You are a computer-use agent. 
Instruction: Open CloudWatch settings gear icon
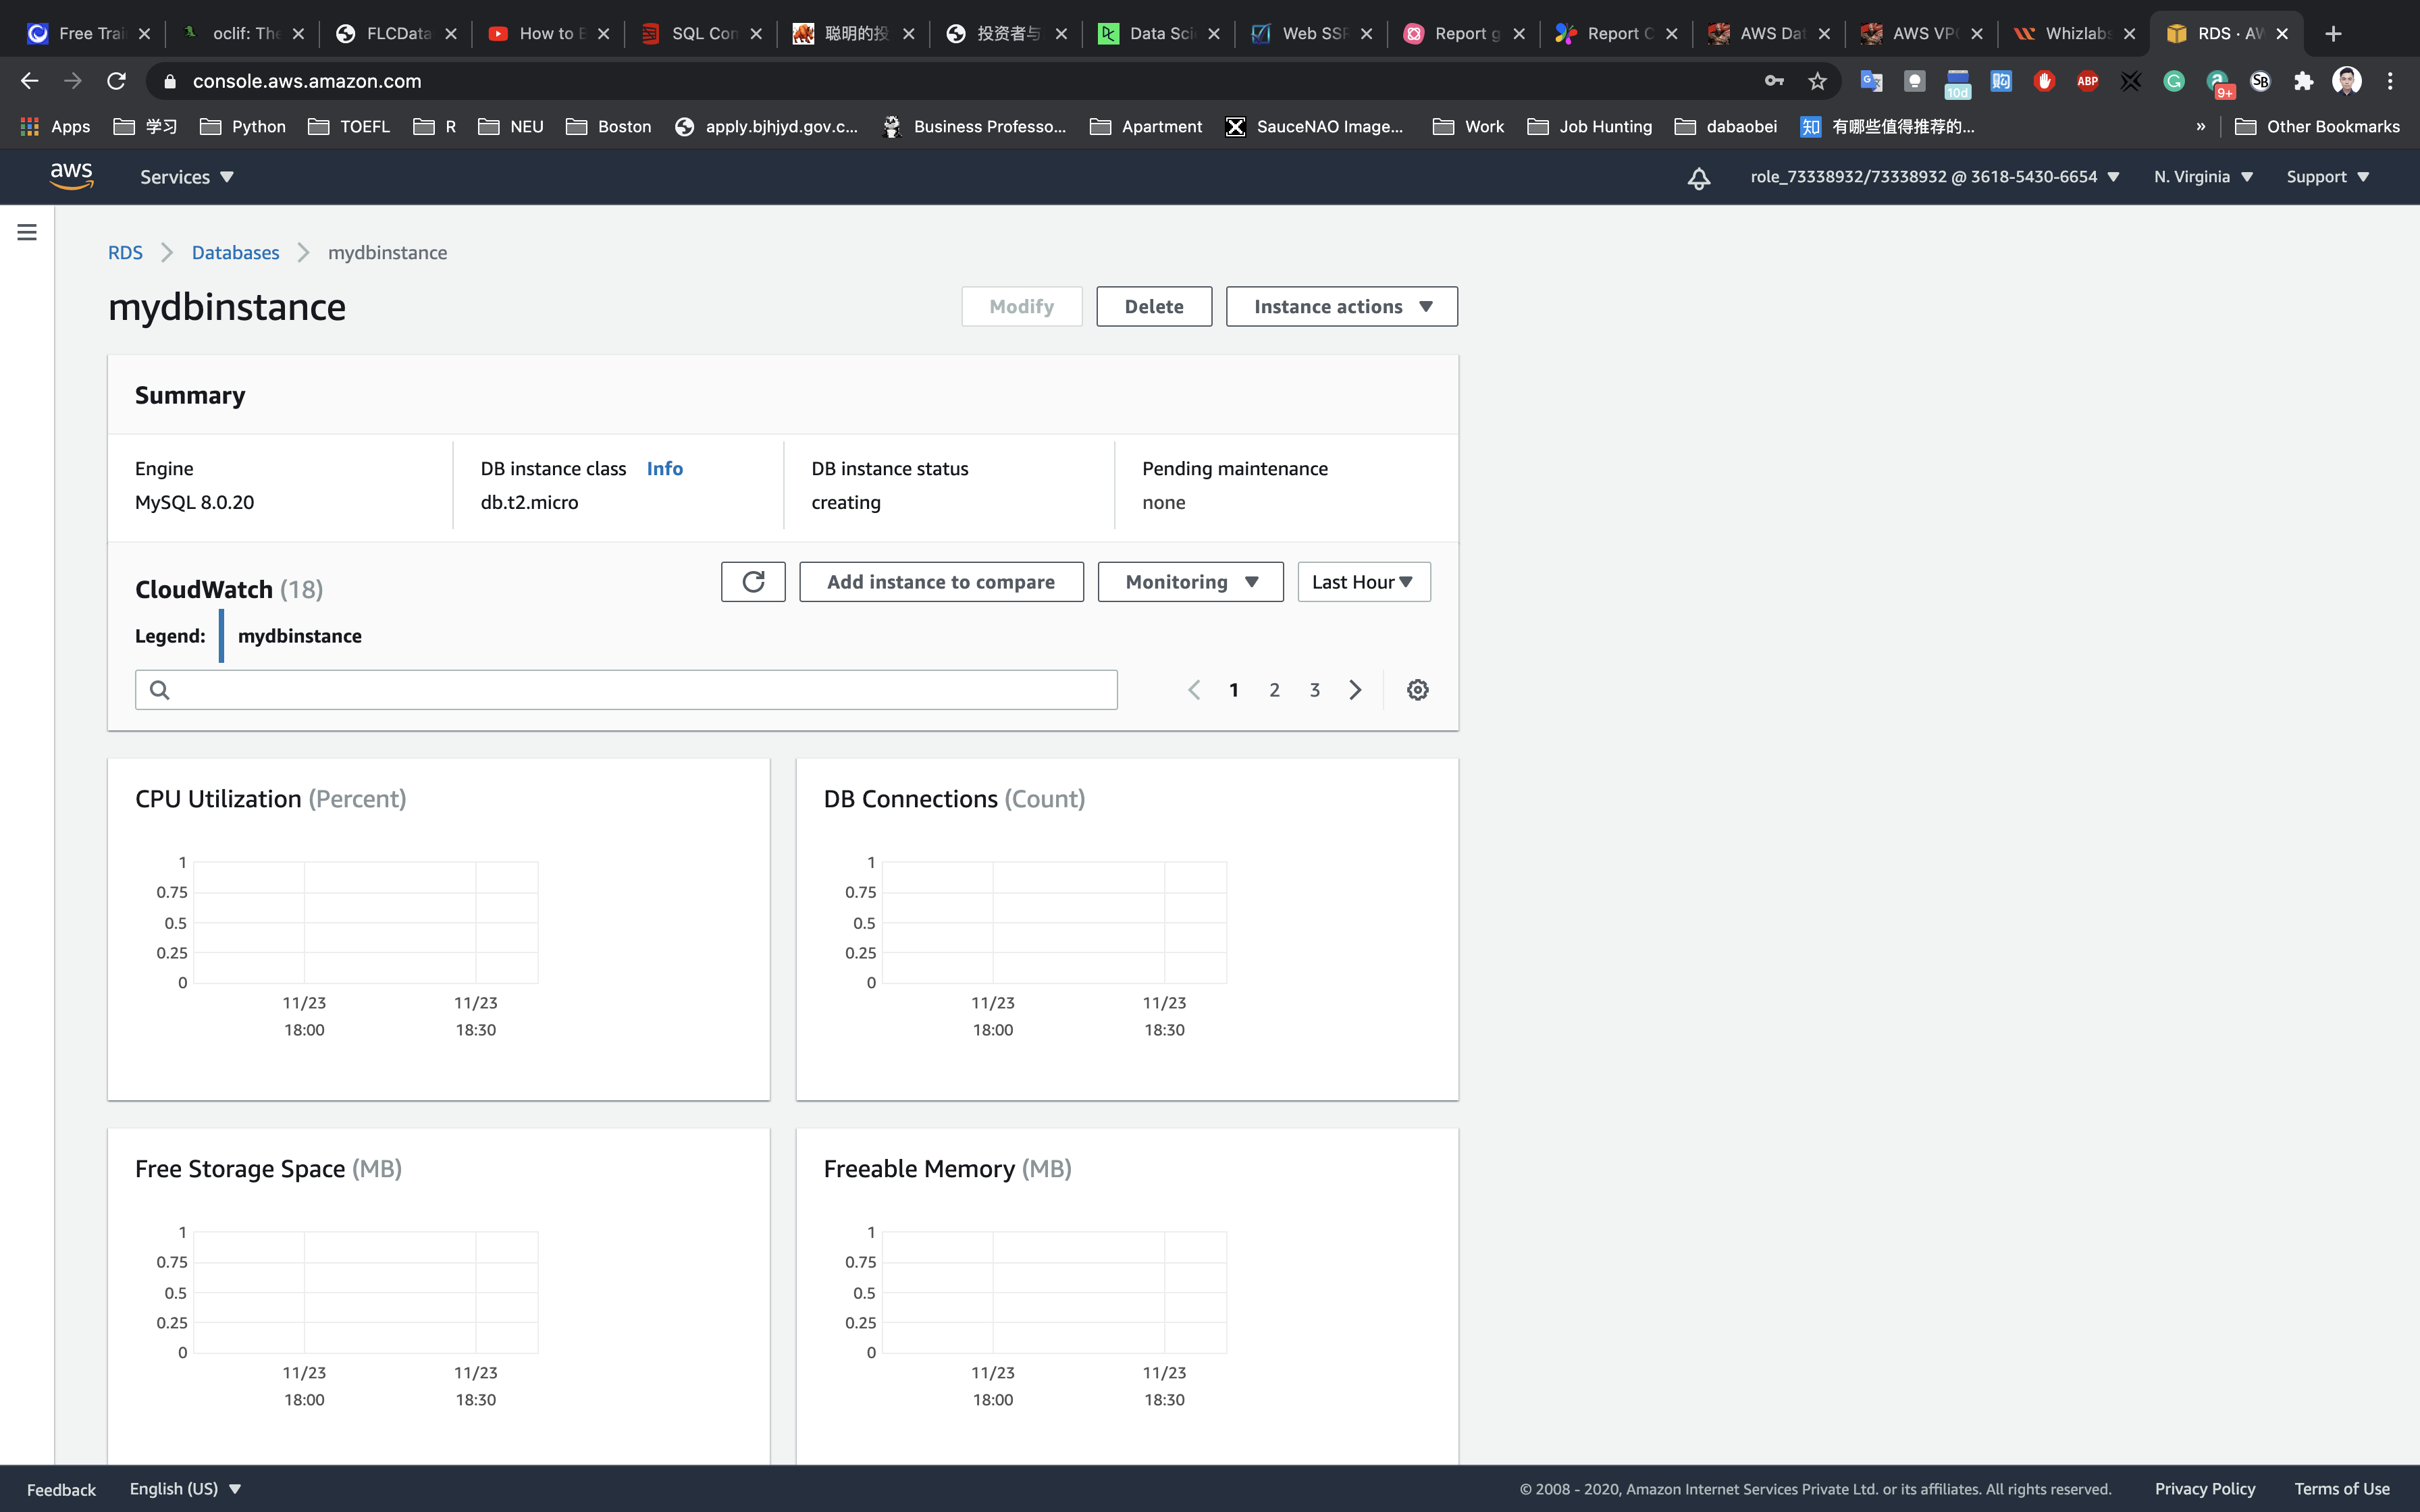click(1417, 690)
